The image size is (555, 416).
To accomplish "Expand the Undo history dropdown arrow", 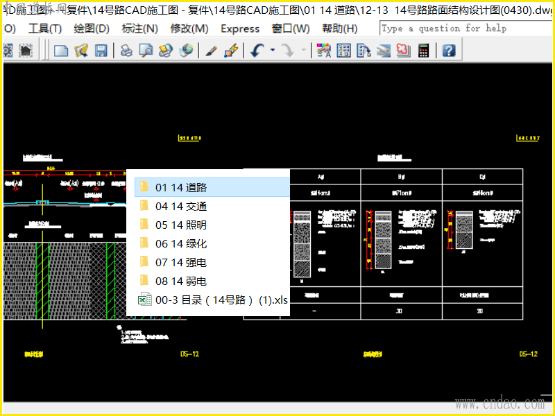I will pos(272,51).
